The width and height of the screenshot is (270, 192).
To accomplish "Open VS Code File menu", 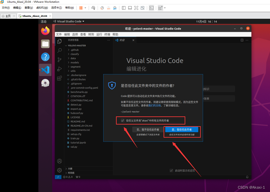I will point(59,34).
